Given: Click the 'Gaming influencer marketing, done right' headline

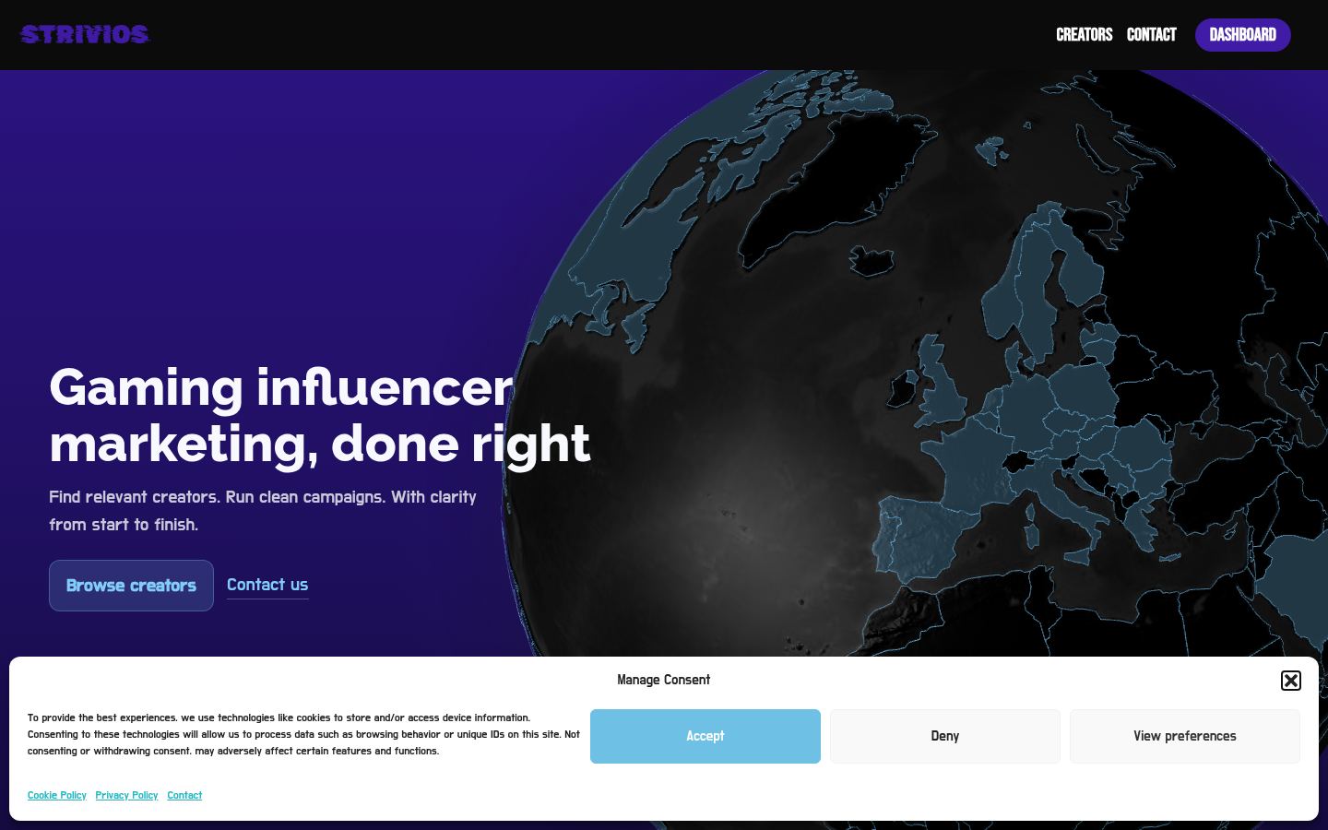Looking at the screenshot, I should click(x=319, y=415).
